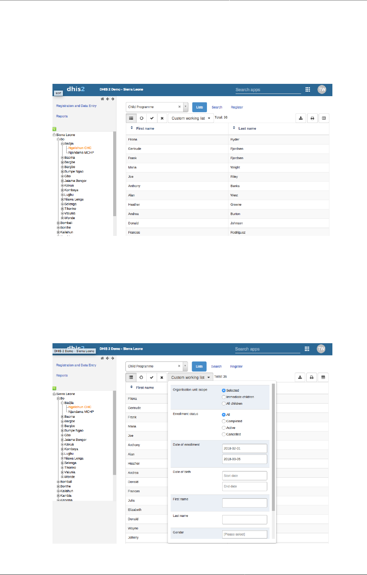The width and height of the screenshot is (367, 575).
Task: Click Date of enrollment field showing 2018-03-05
Action: click(245, 459)
